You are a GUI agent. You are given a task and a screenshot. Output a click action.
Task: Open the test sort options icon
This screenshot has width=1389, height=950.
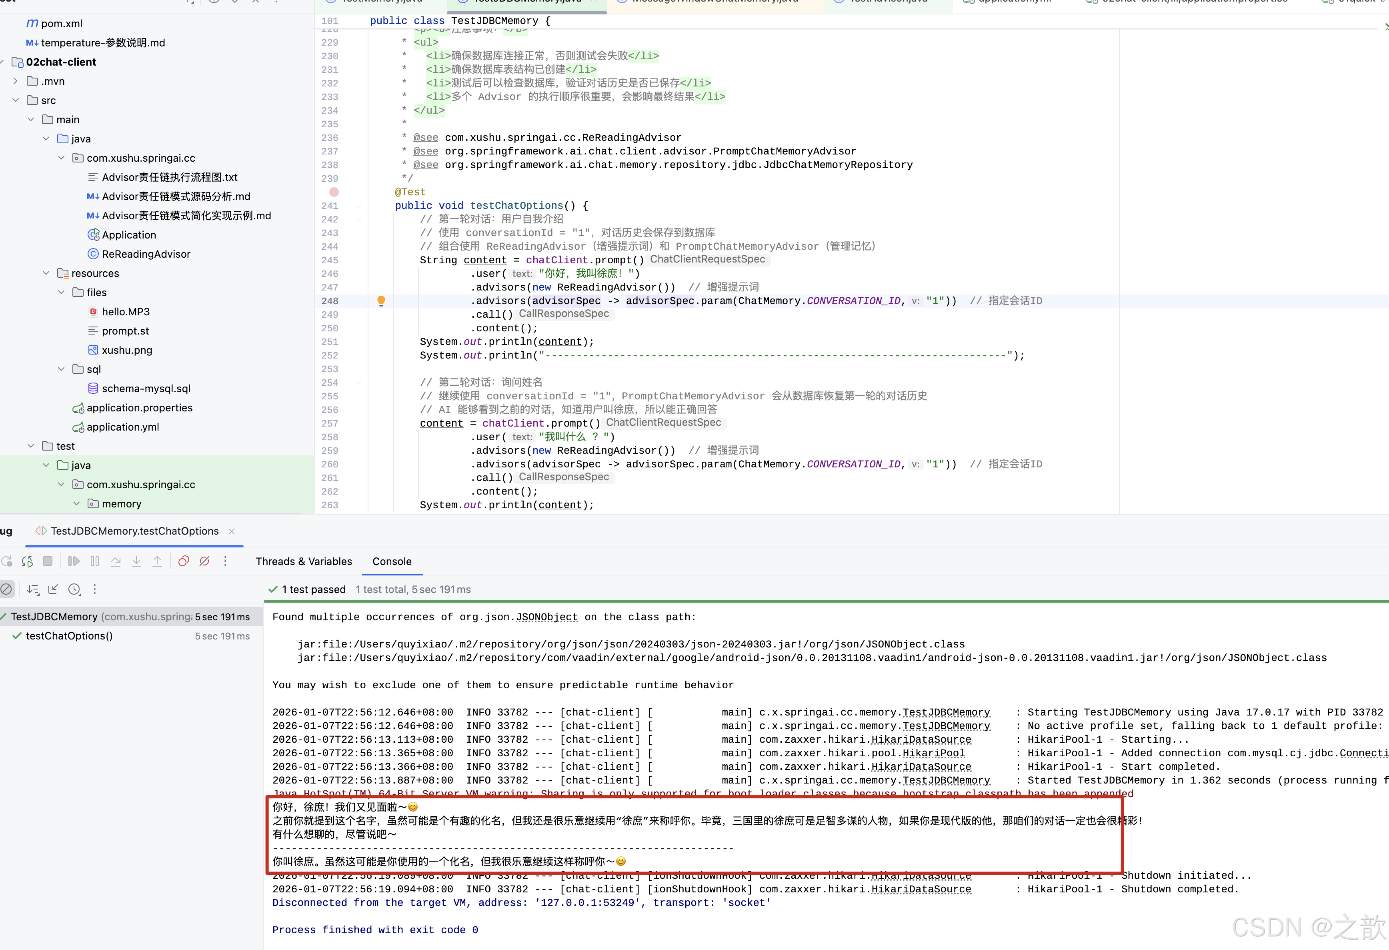[x=33, y=589]
